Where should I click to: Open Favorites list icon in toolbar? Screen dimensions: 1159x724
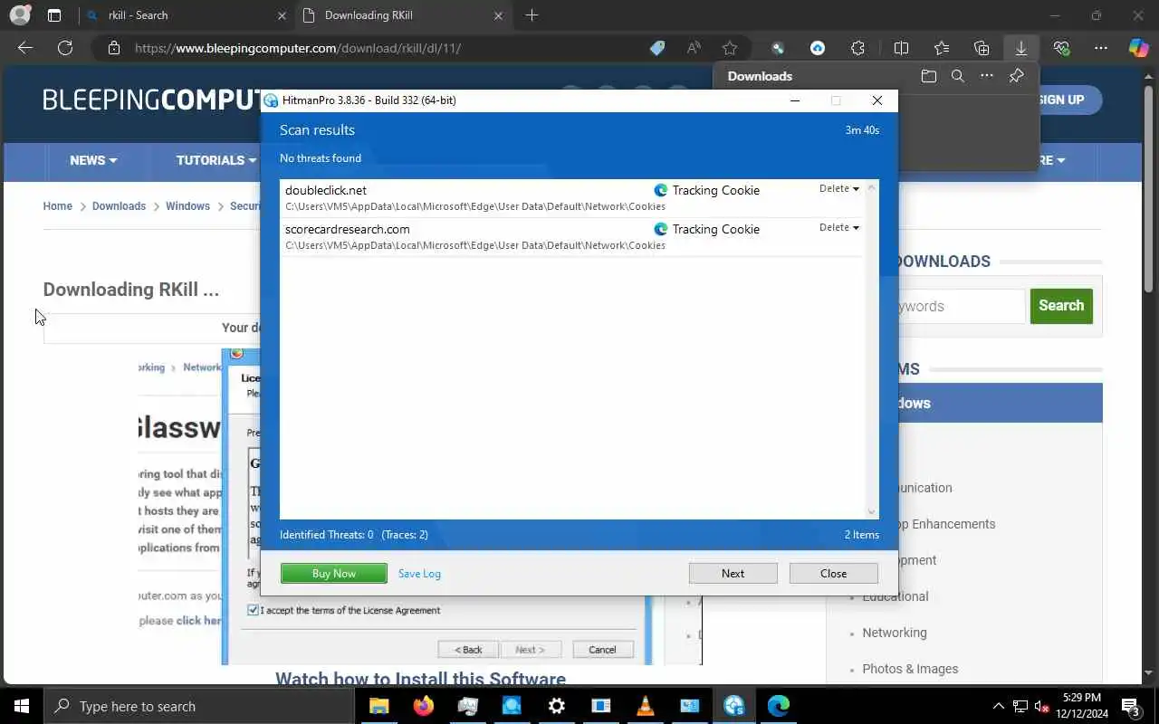[x=942, y=48]
